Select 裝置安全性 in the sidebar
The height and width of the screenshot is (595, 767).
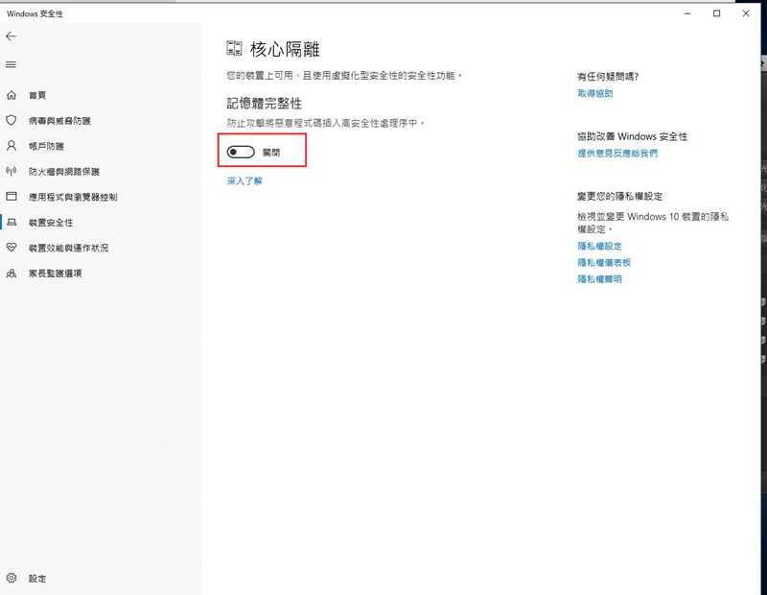51,223
